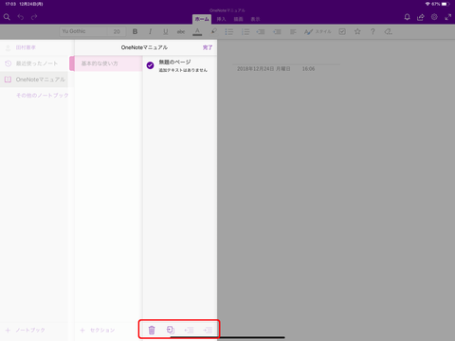The width and height of the screenshot is (455, 341).
Task: Add a new セクション
Action: pyautogui.click(x=98, y=330)
